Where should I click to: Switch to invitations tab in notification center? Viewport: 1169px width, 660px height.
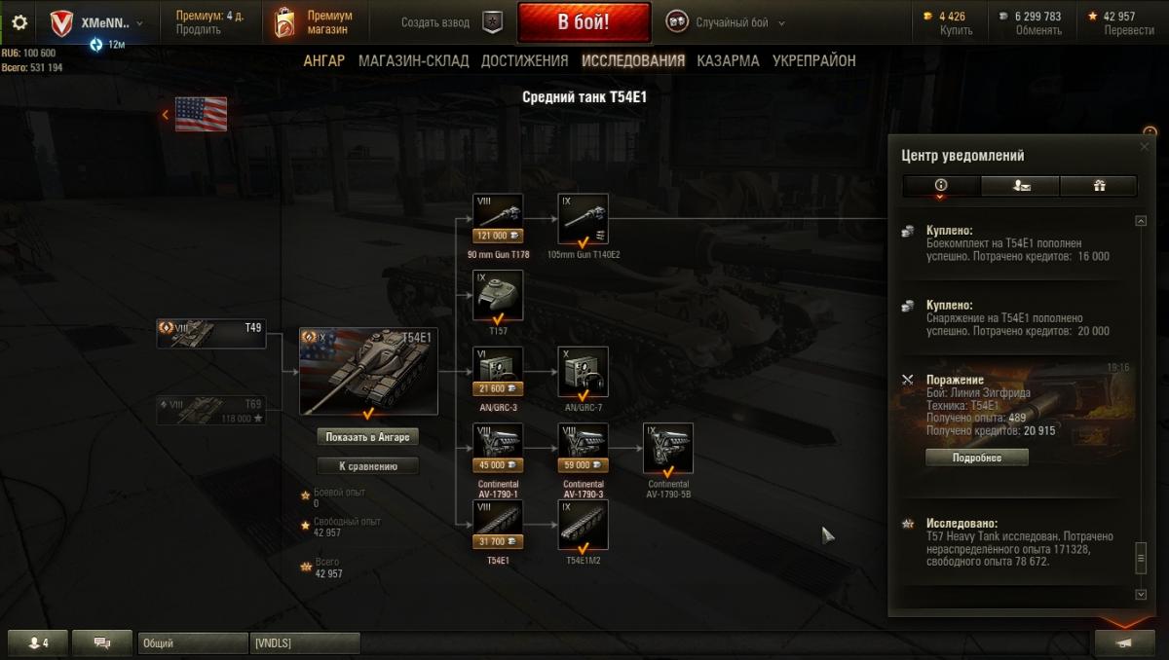[1020, 186]
